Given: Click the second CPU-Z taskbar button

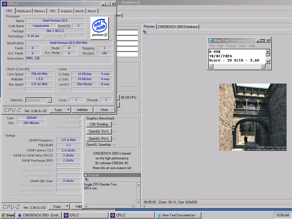Looking at the screenshot, I should tap(132, 215).
